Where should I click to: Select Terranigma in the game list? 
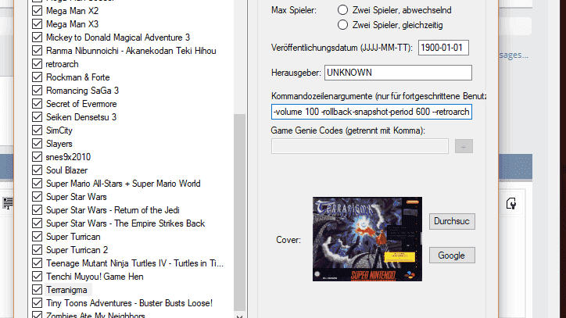click(x=66, y=290)
